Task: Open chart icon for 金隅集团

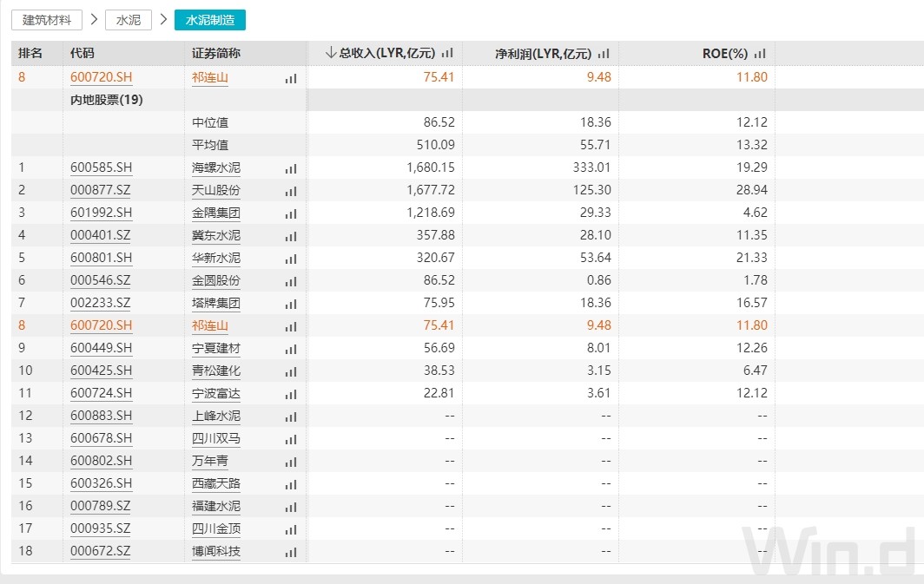Action: point(290,213)
